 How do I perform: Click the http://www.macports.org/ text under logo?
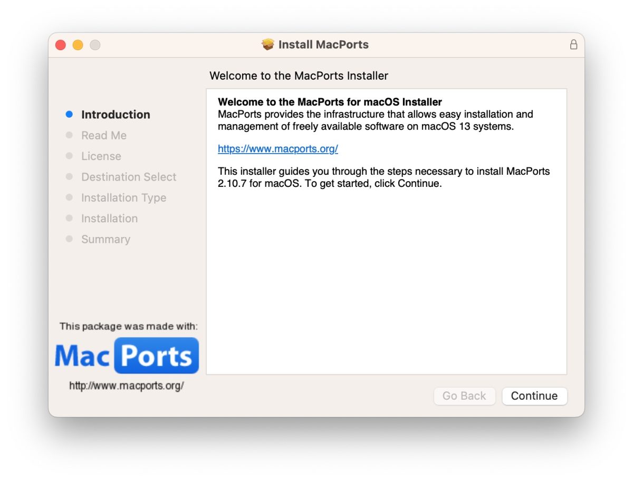[127, 386]
